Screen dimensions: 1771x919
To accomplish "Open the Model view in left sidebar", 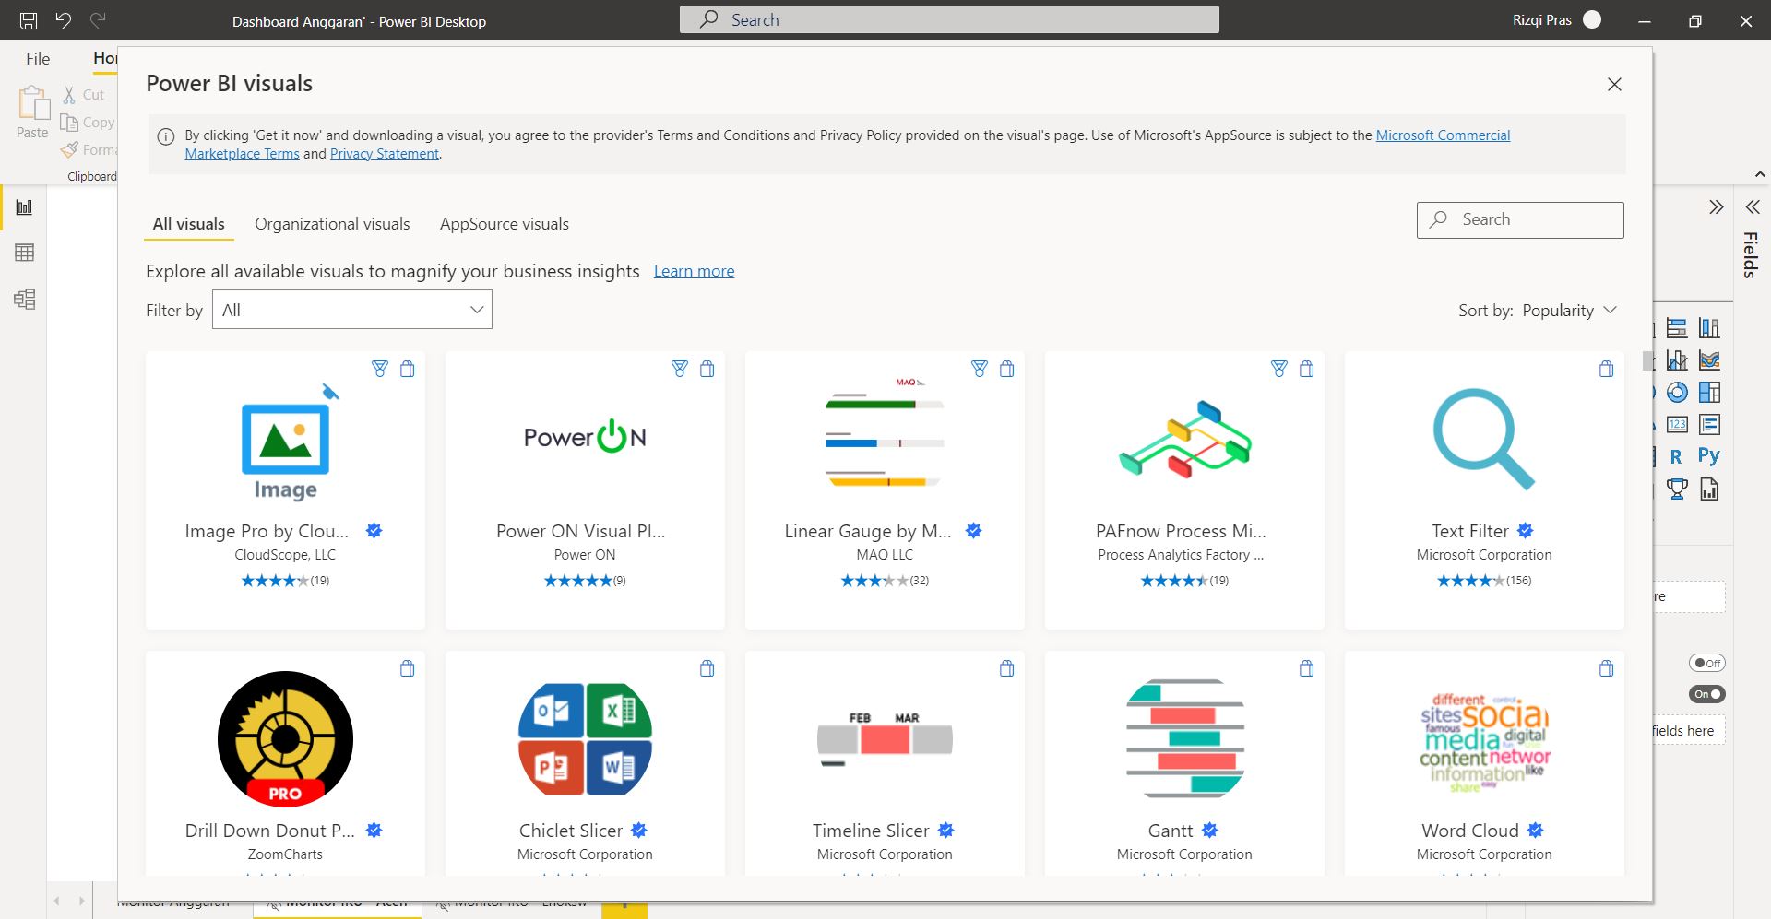I will tap(24, 299).
